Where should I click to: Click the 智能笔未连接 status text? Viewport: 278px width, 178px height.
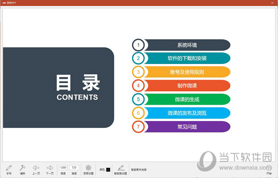tap(139, 170)
